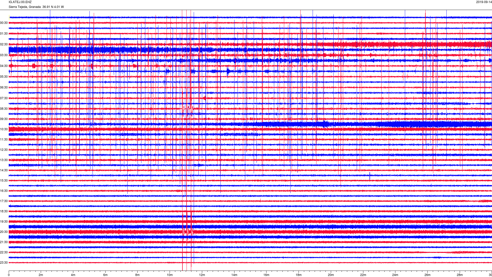This screenshot has height=277, width=492.
Task: Select the 20:30 time row label
Action: click(x=4, y=232)
